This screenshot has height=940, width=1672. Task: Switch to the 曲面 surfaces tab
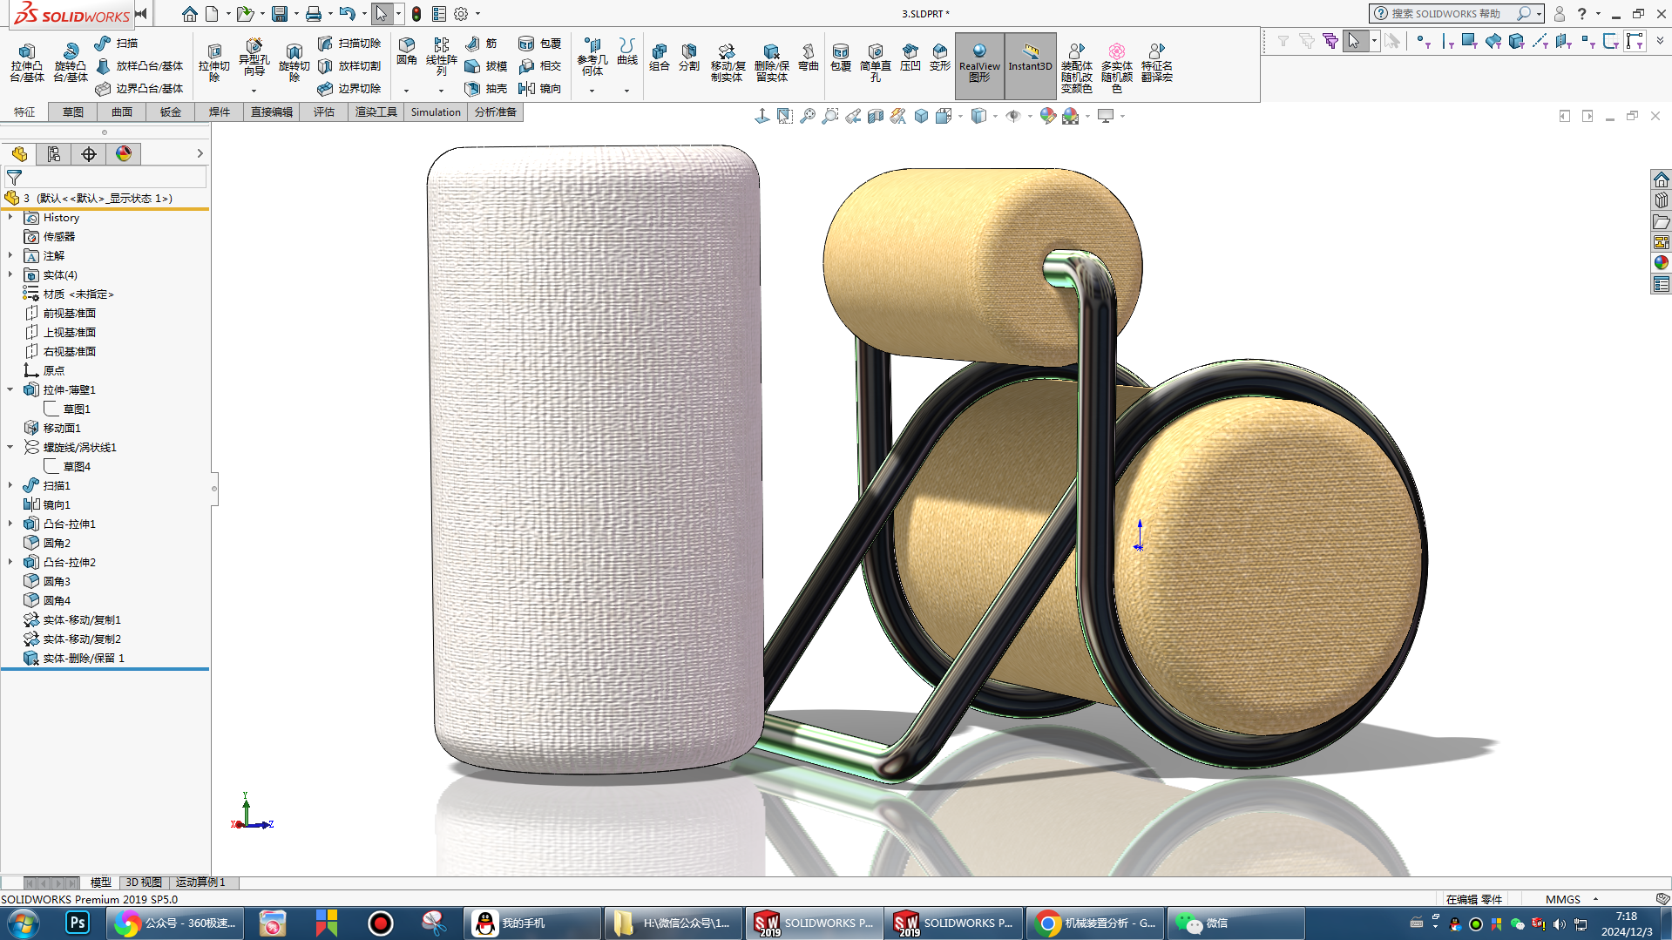click(122, 112)
